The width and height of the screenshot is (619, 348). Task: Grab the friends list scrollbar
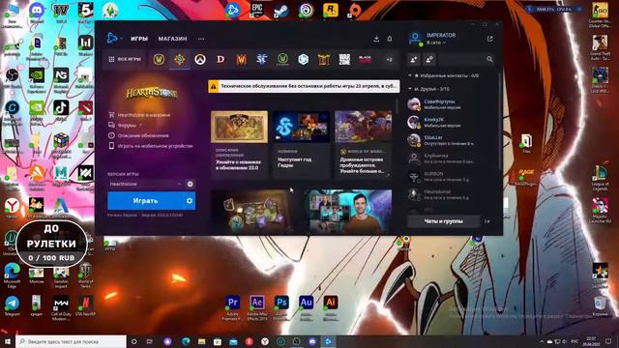pos(500,123)
